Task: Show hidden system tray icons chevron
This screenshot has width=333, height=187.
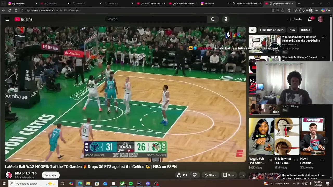Action: 294,184
